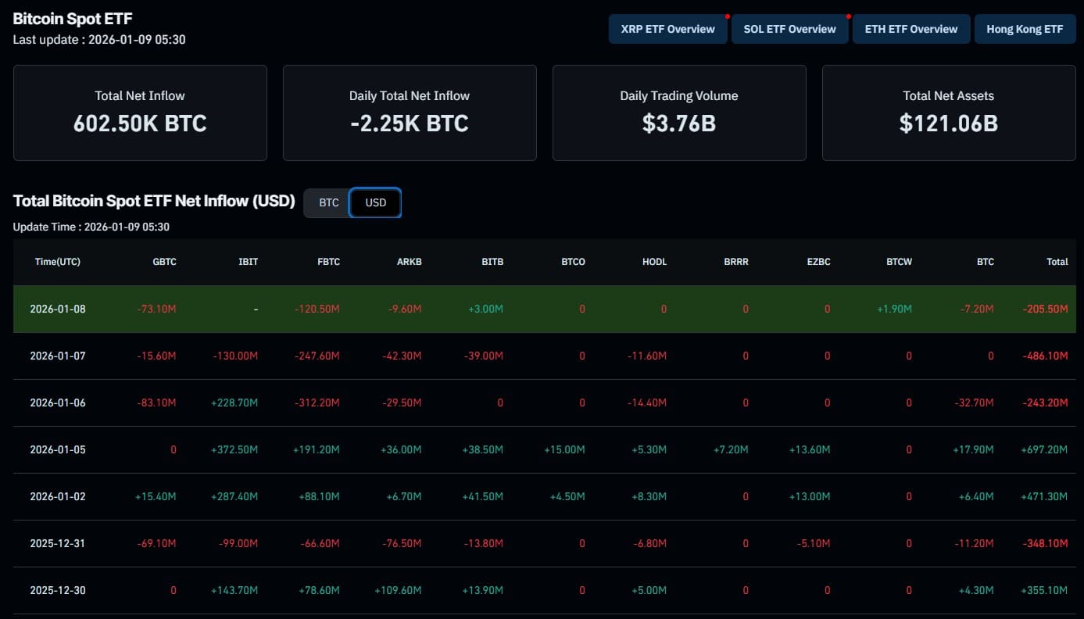The height and width of the screenshot is (619, 1084).
Task: Open the Hong Kong ETF page
Action: coord(1025,29)
